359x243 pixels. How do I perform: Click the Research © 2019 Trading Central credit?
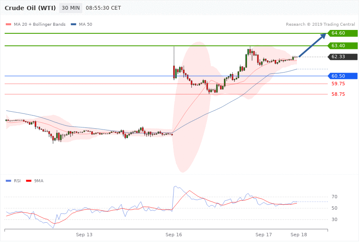(320, 24)
